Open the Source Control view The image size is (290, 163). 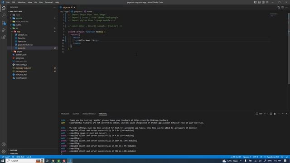(x=4, y=23)
